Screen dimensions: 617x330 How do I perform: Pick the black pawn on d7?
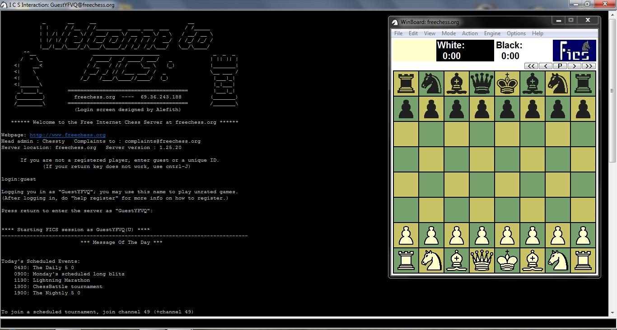coord(481,109)
